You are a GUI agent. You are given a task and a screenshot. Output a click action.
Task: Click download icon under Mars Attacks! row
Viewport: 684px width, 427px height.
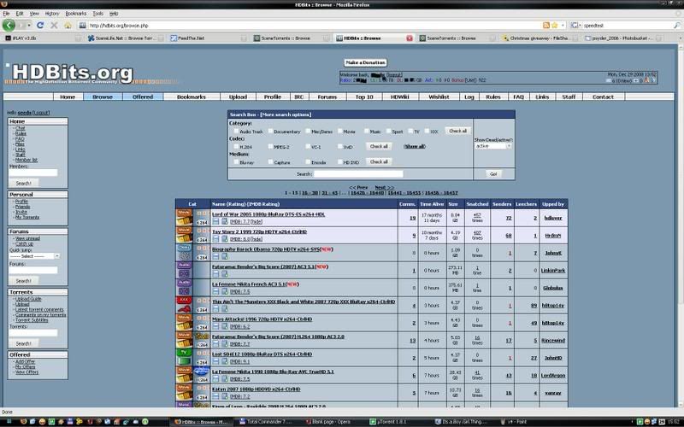pos(215,326)
